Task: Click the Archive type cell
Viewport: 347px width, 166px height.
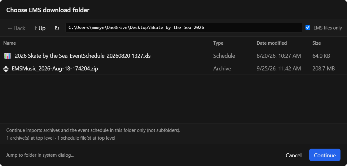Action: pyautogui.click(x=222, y=69)
